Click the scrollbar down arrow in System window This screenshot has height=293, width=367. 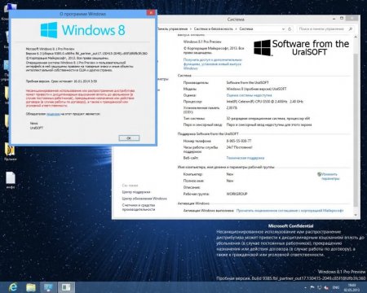[x=356, y=215]
